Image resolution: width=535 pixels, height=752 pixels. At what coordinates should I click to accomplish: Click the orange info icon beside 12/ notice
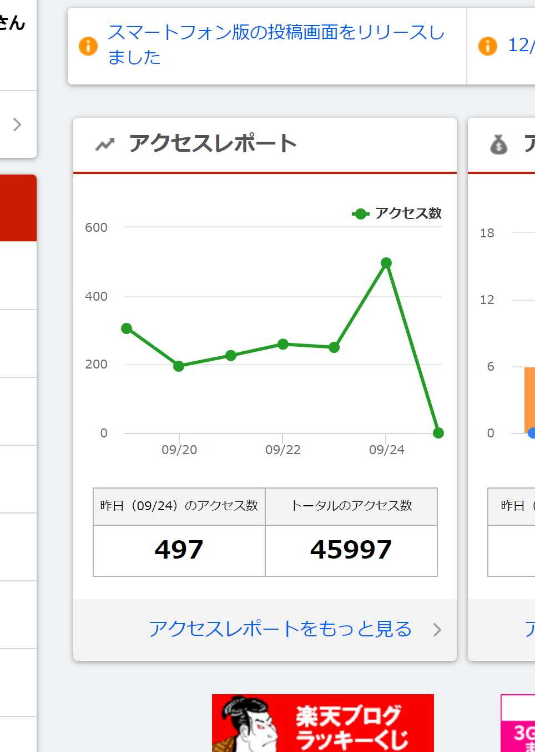(488, 46)
